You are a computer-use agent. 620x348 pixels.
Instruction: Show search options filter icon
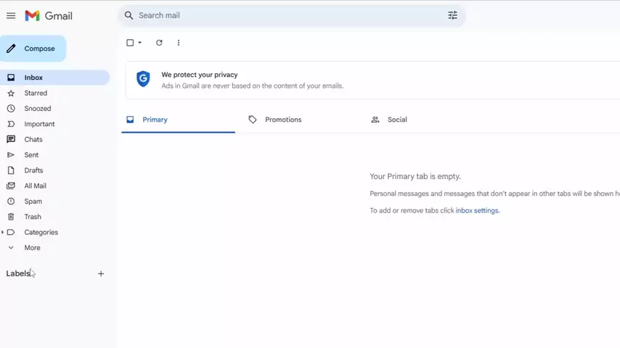[x=452, y=15]
